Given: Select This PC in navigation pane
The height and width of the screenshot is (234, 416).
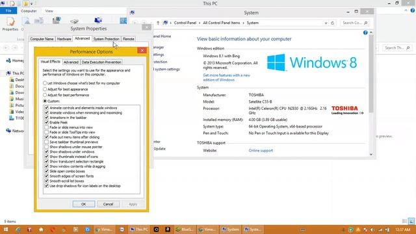Looking at the screenshot, I should click(x=16, y=73).
